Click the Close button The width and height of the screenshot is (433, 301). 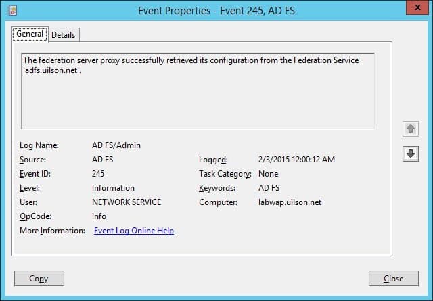pos(394,279)
